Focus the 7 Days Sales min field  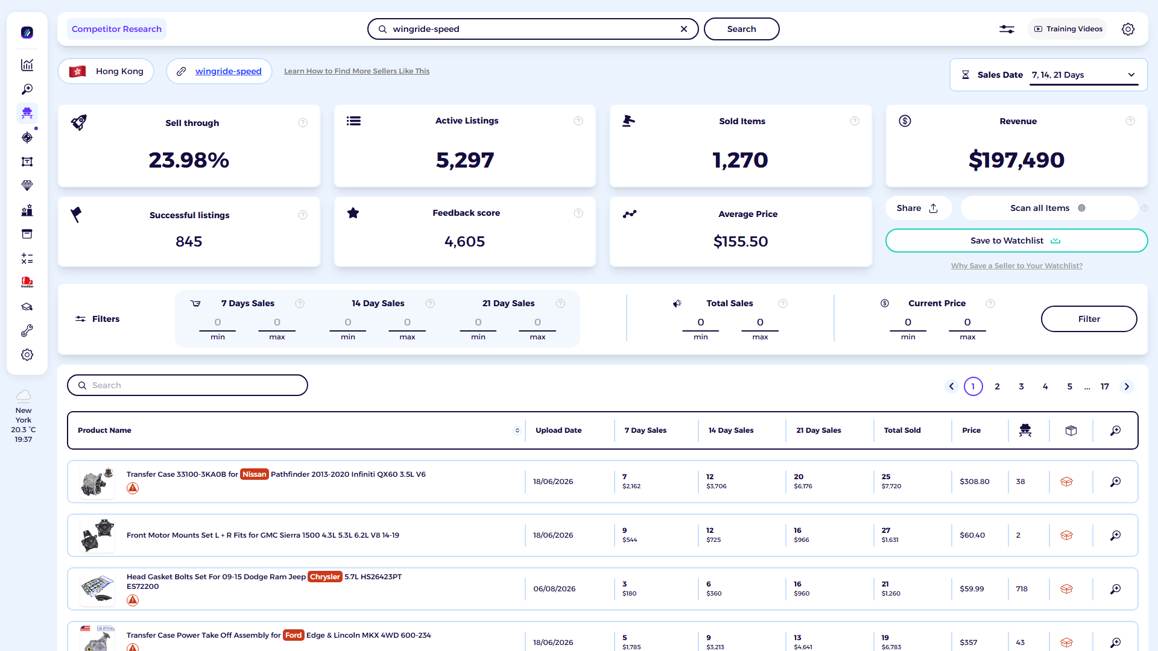click(218, 323)
